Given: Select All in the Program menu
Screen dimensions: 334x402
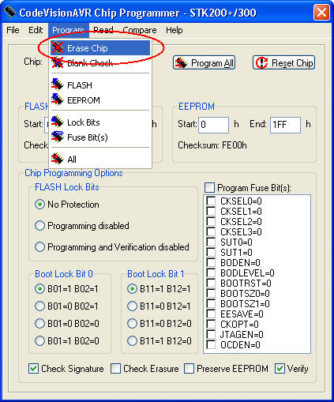Looking at the screenshot, I should [x=100, y=160].
